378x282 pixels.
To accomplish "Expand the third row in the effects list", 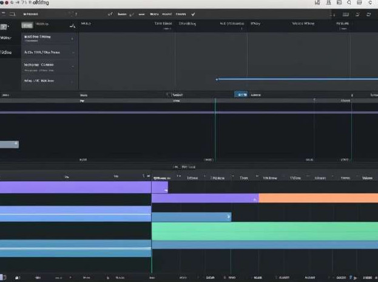I will 72,66.
